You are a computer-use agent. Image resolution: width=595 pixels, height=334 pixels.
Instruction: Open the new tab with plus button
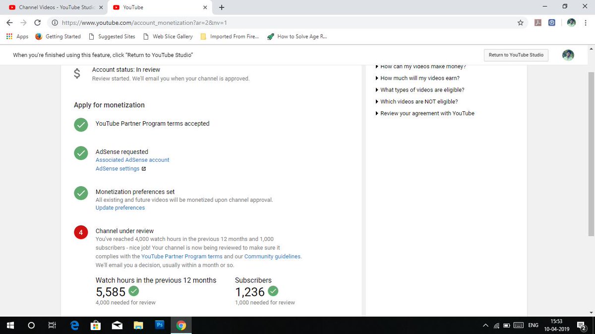tap(221, 7)
